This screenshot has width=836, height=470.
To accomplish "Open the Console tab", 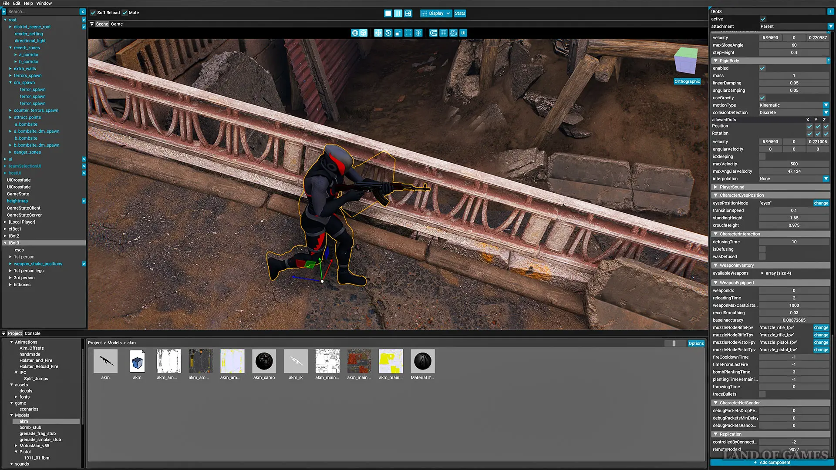I will coord(33,333).
